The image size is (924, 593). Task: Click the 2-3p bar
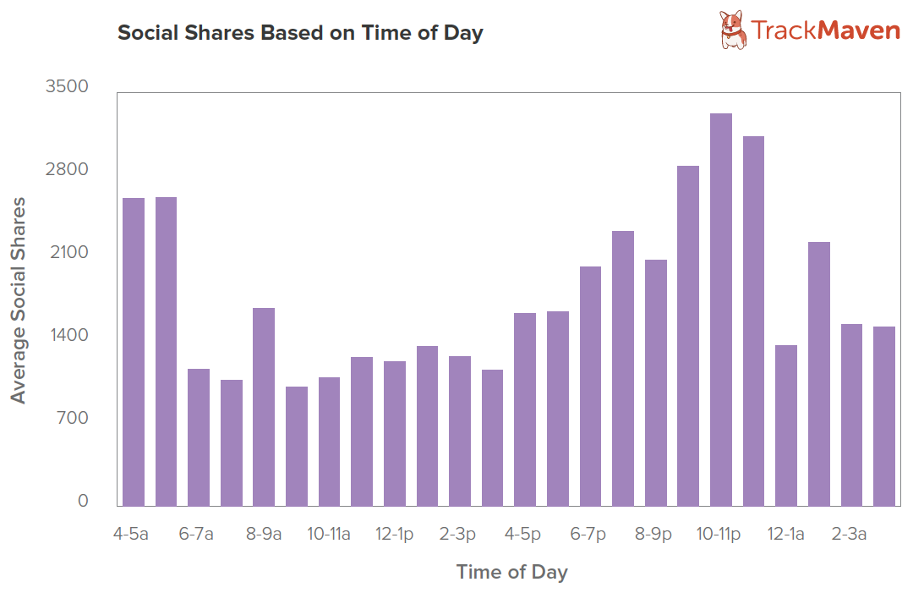pos(460,431)
